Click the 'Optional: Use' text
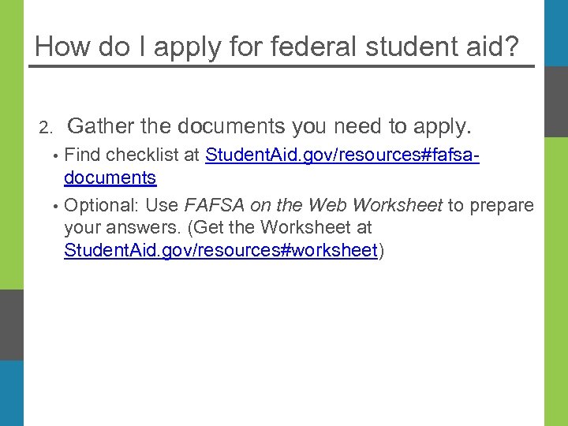 [x=121, y=206]
